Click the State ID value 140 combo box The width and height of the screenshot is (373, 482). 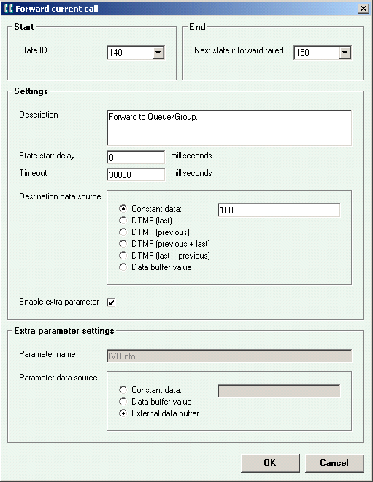(x=136, y=53)
